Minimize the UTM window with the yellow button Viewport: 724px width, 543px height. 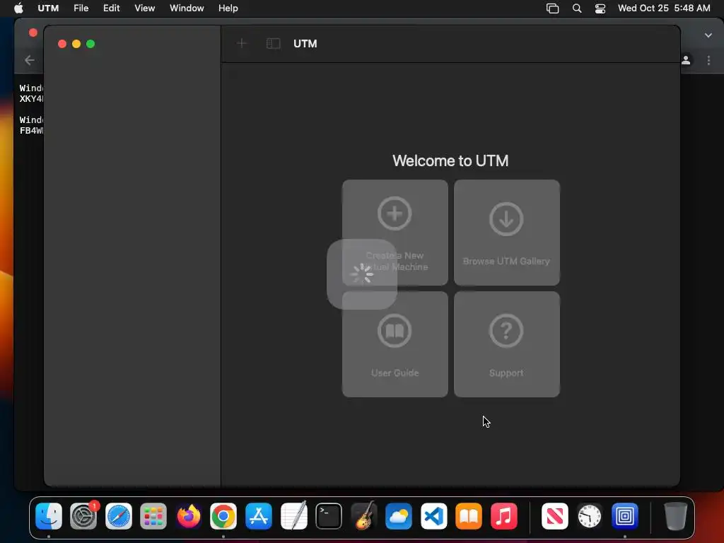[76, 43]
